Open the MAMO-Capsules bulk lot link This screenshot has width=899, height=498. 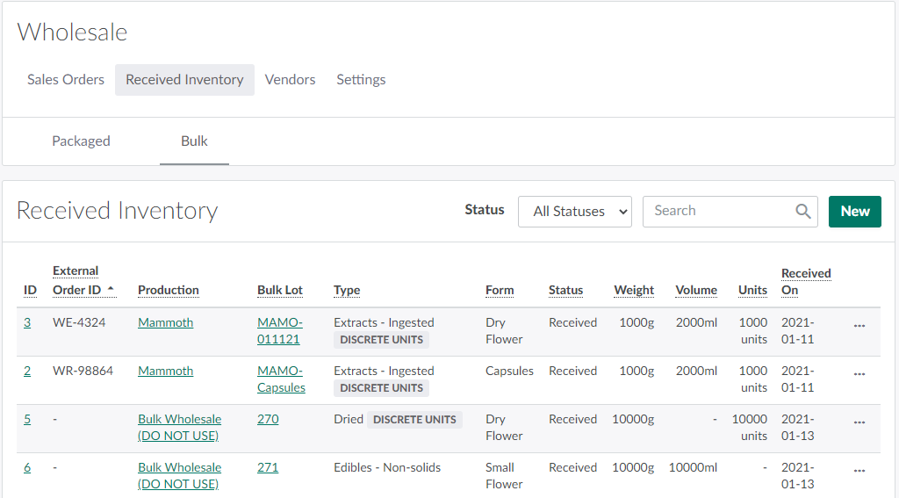point(281,379)
